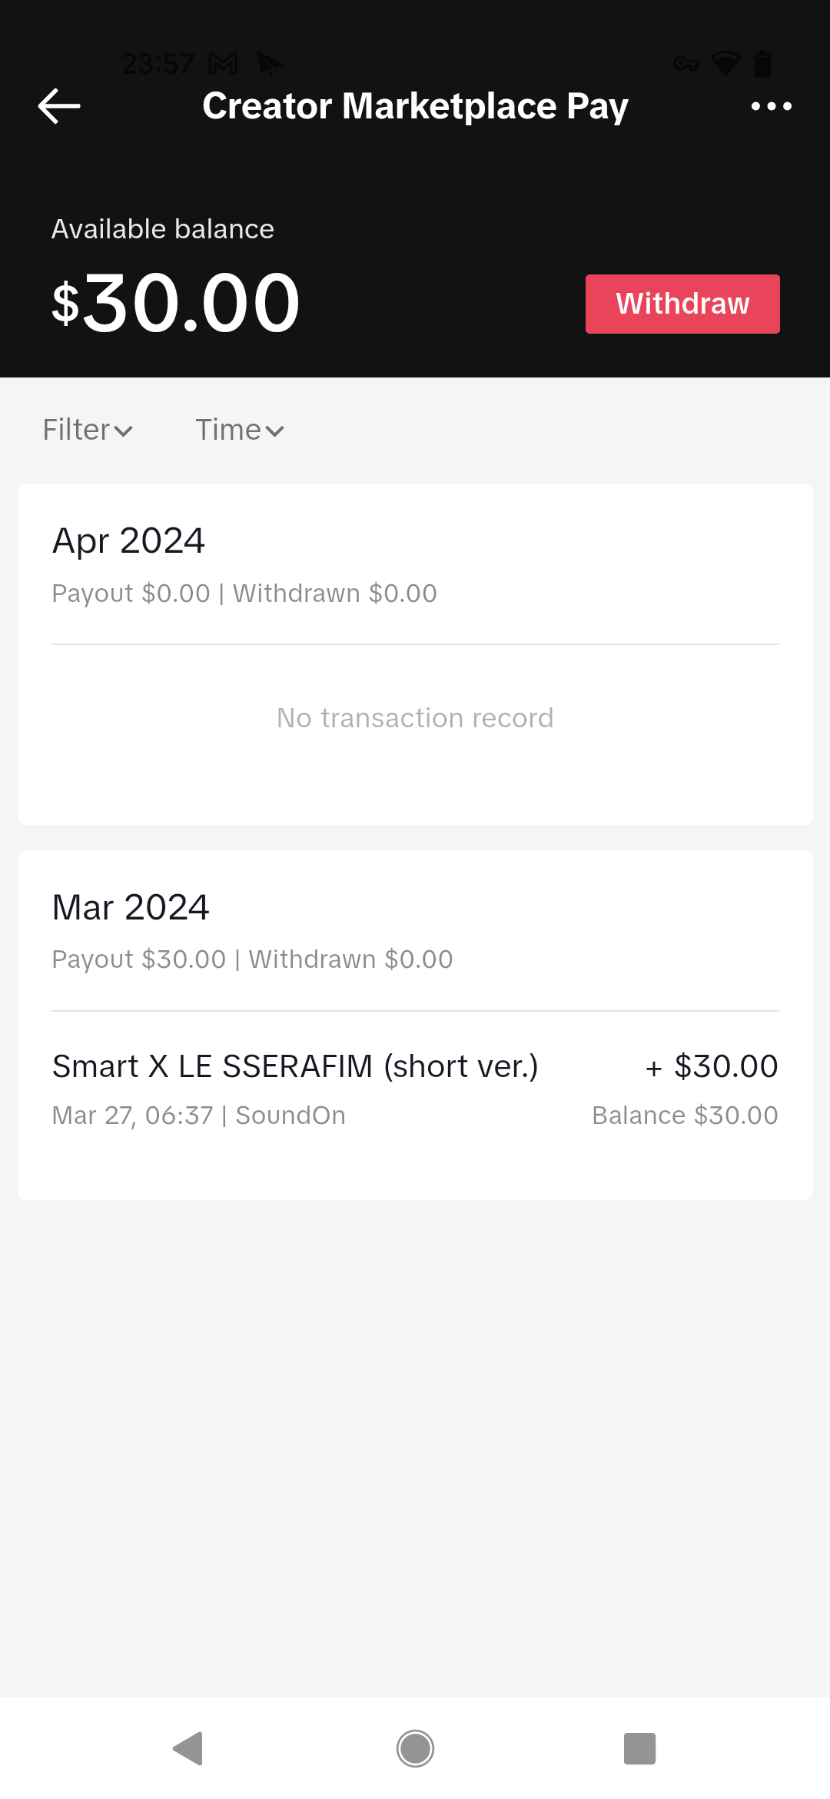The image size is (830, 1799).
Task: Select the Apr 2024 month header
Action: pyautogui.click(x=128, y=540)
